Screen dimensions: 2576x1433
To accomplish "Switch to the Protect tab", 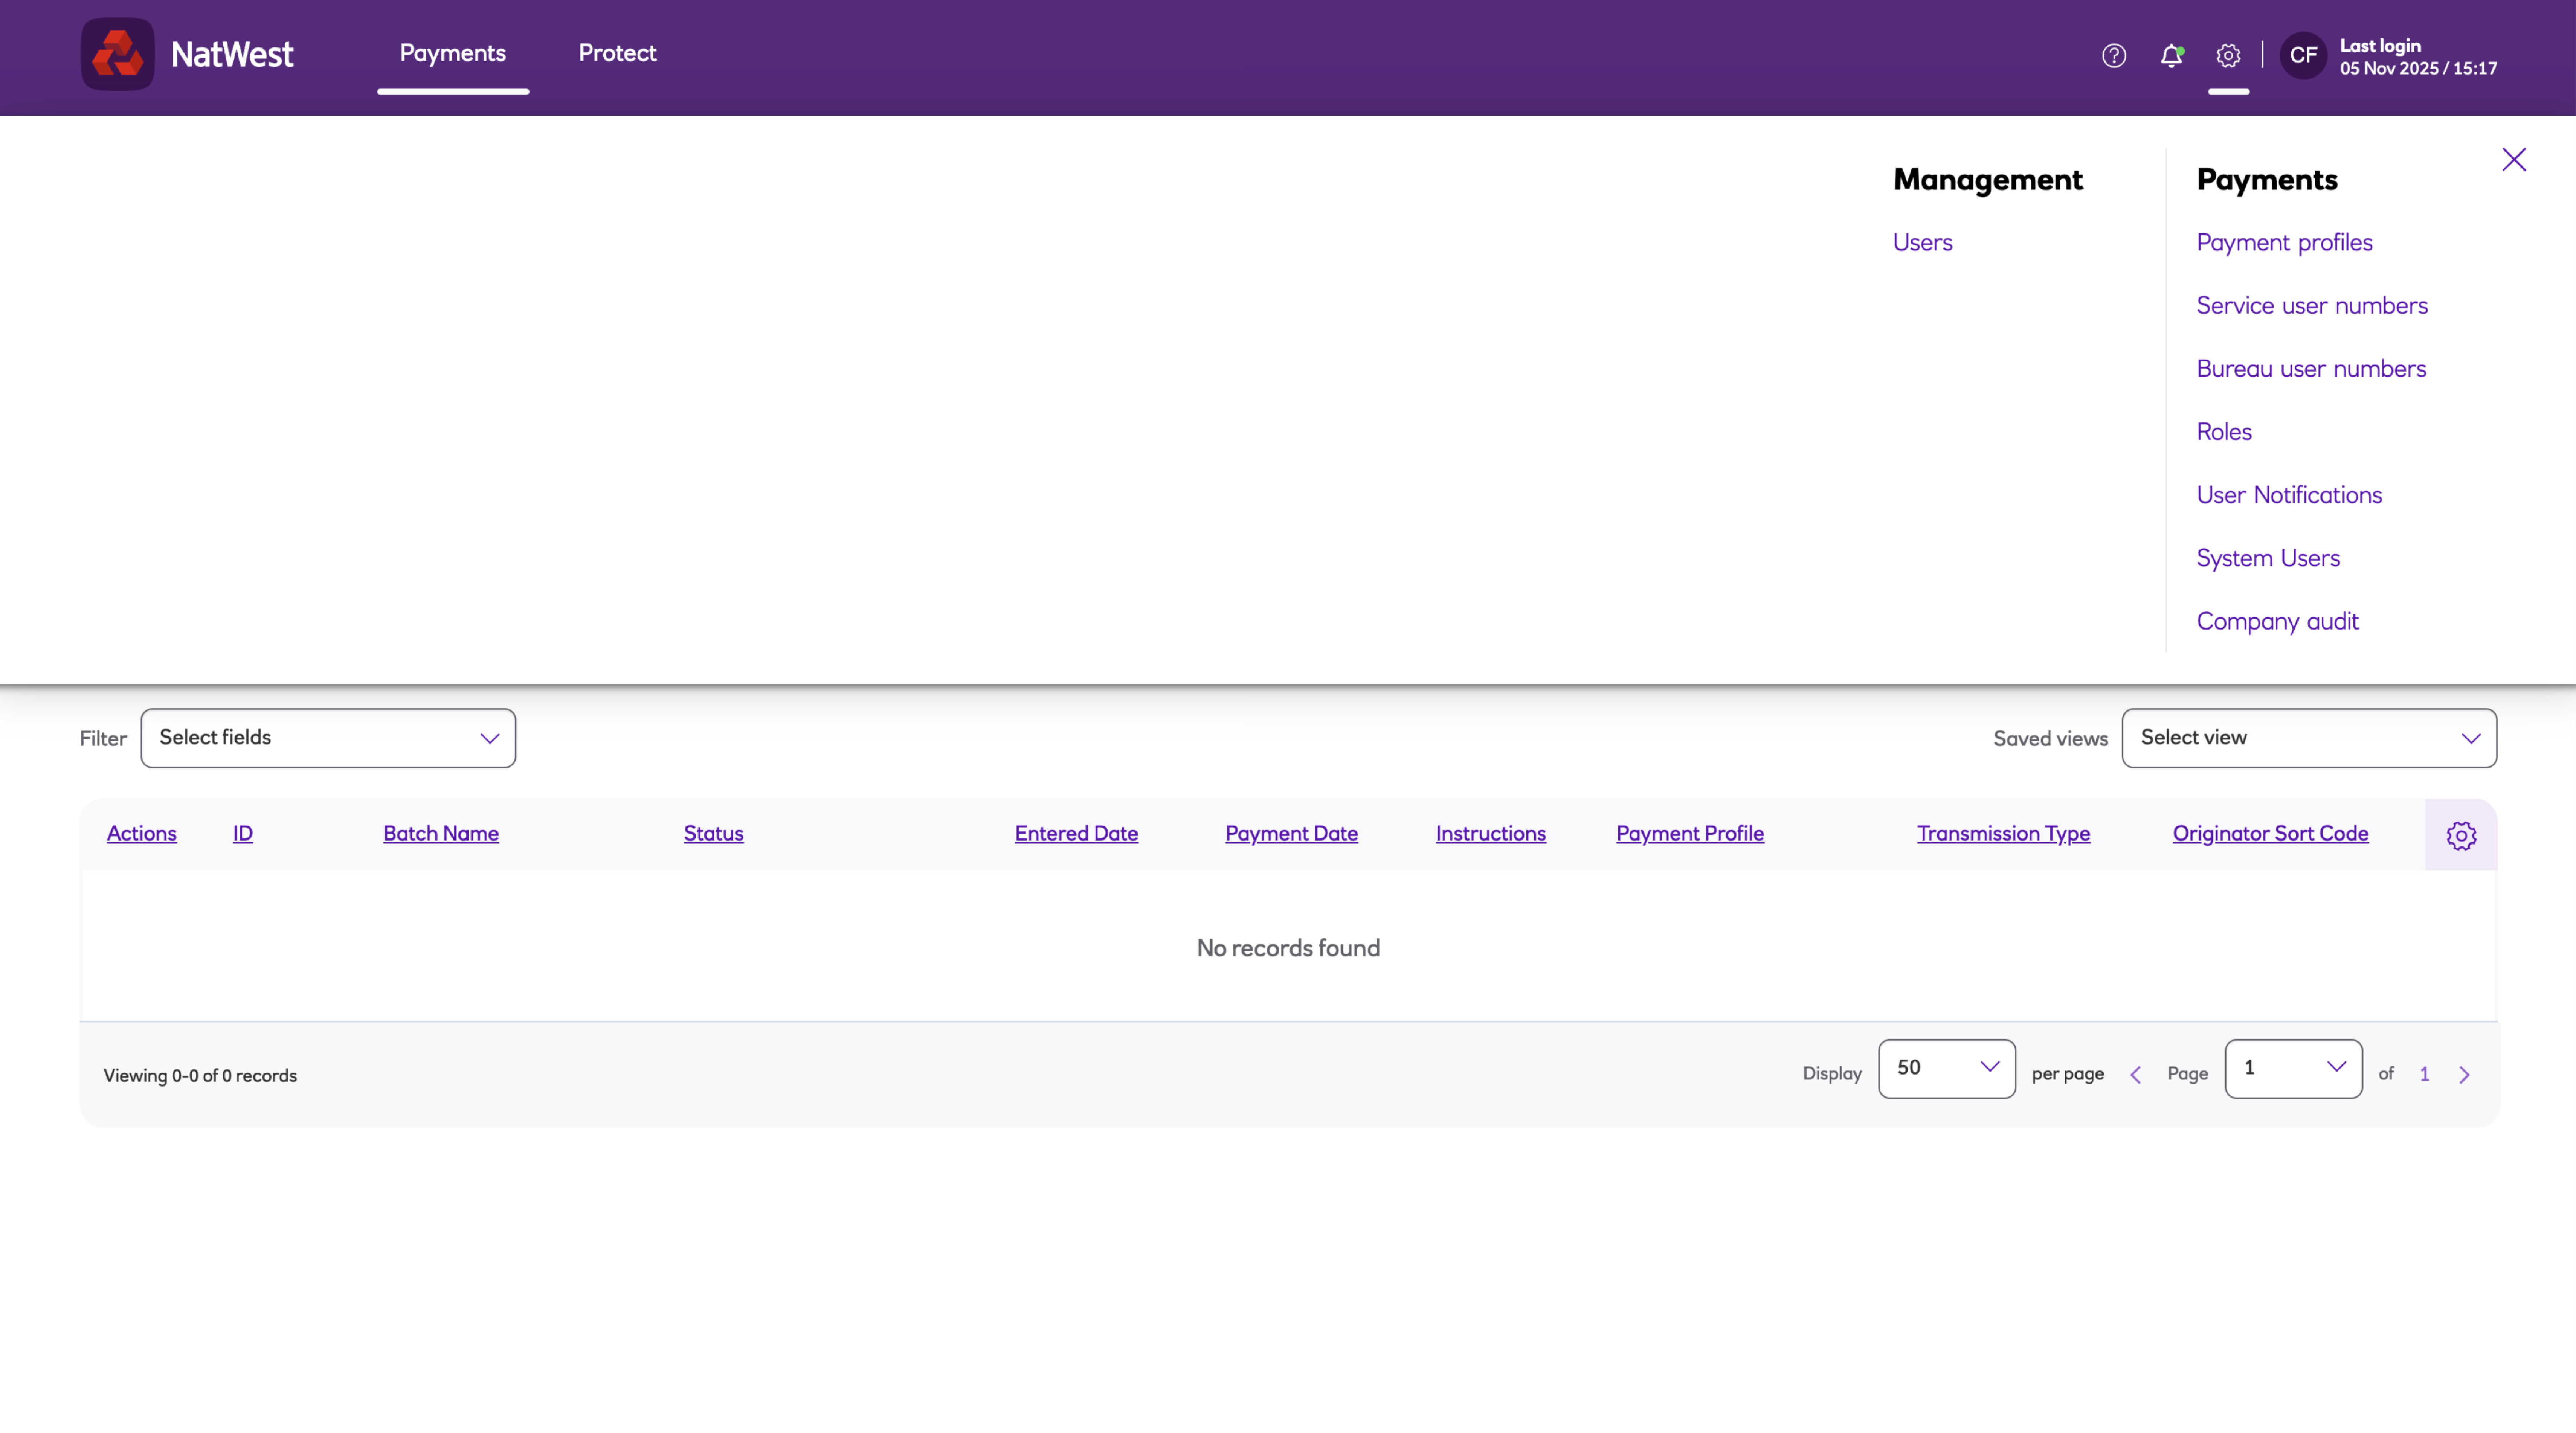I will (x=617, y=53).
